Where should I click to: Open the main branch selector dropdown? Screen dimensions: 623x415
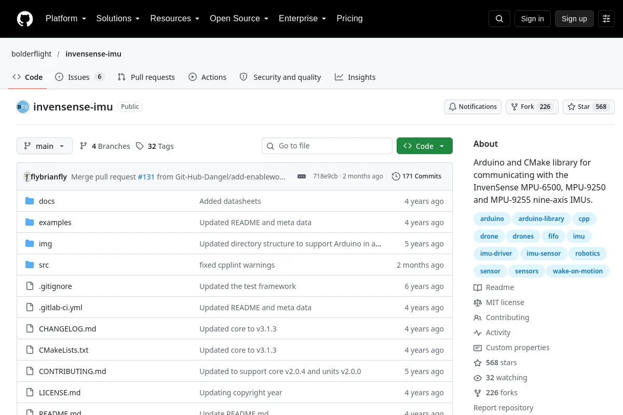click(x=45, y=146)
